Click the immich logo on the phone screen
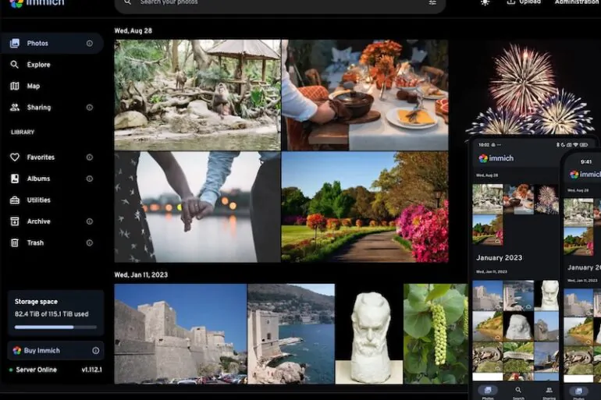 496,158
